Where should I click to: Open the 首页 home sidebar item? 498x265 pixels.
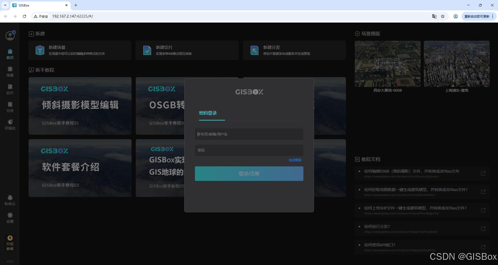[x=10, y=54]
